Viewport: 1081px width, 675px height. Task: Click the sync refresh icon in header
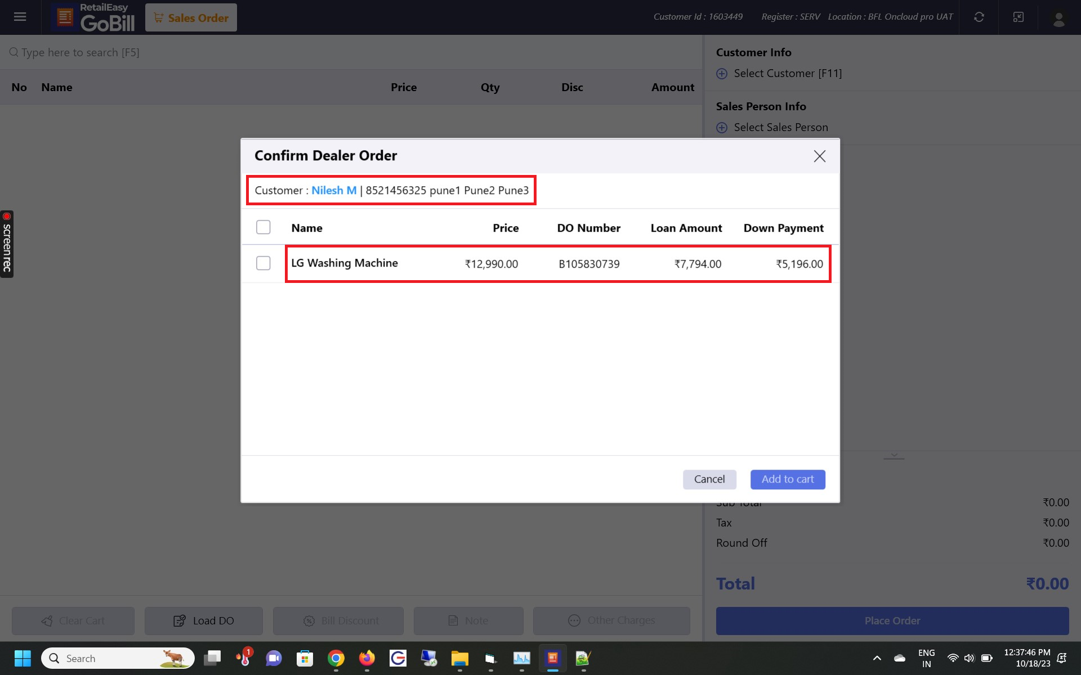coord(979,17)
